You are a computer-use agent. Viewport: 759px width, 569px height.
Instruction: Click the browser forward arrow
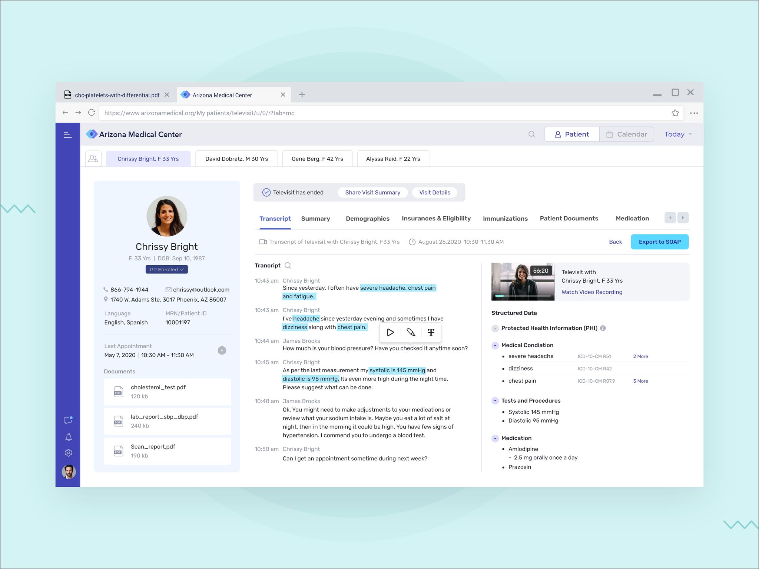[x=78, y=113]
